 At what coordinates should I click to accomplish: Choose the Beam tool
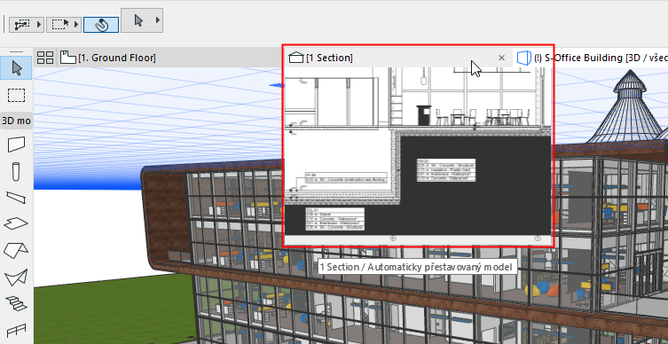16,198
